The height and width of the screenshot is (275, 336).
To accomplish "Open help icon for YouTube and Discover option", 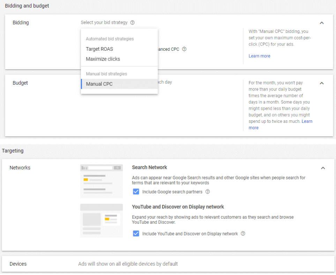I will 243,233.
